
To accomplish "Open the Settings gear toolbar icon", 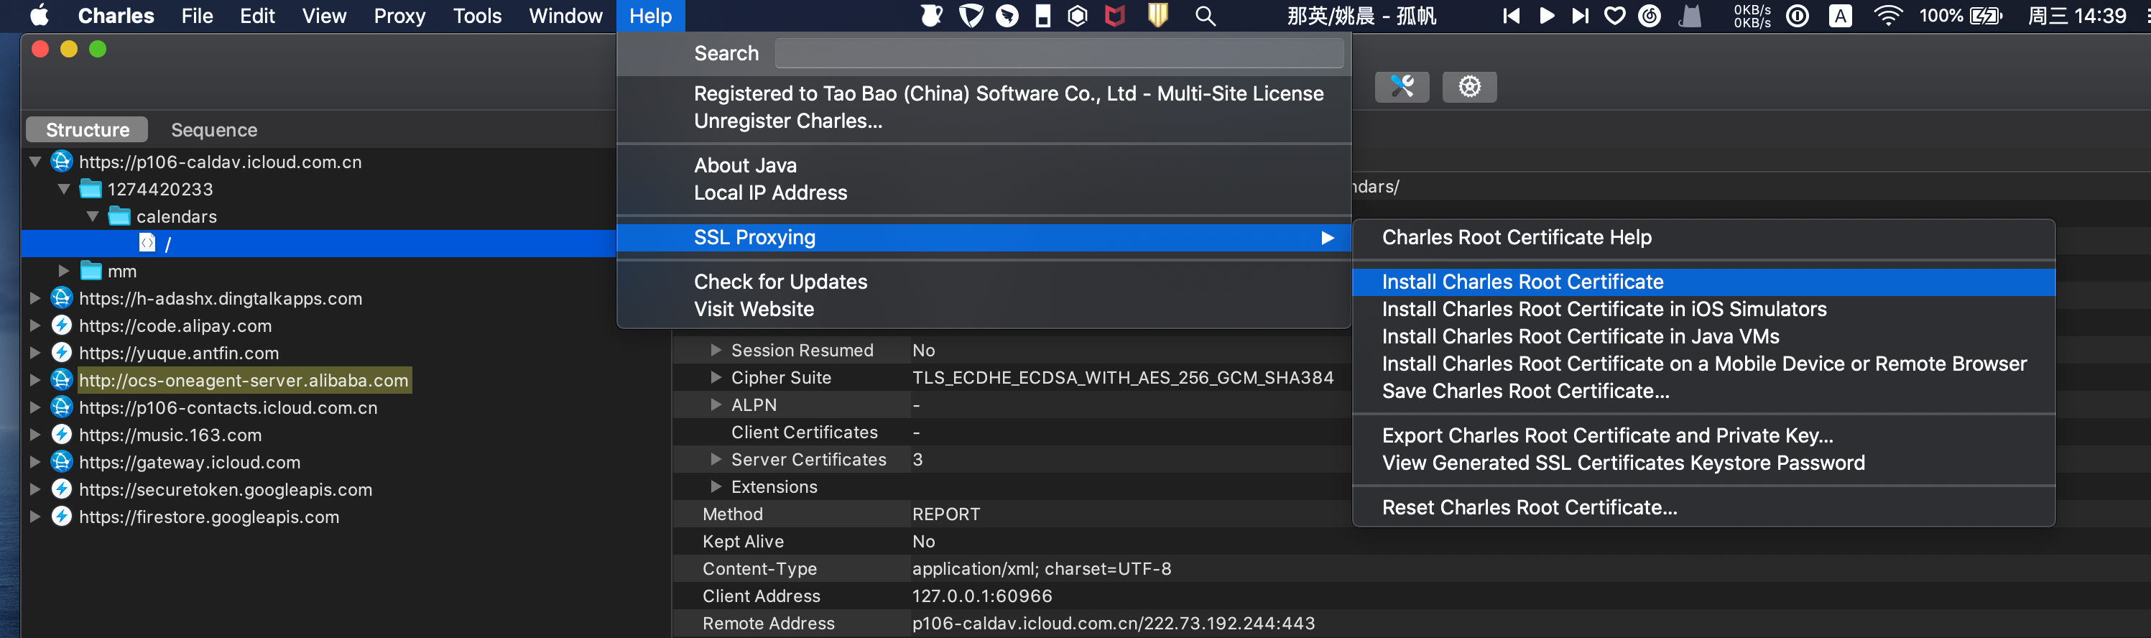I will [1470, 86].
